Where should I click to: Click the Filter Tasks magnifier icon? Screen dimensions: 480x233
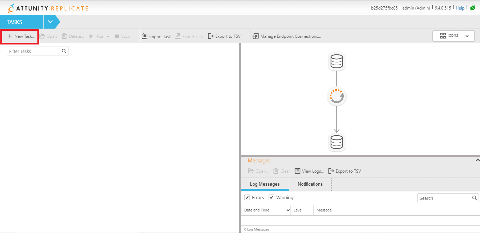pyautogui.click(x=64, y=51)
